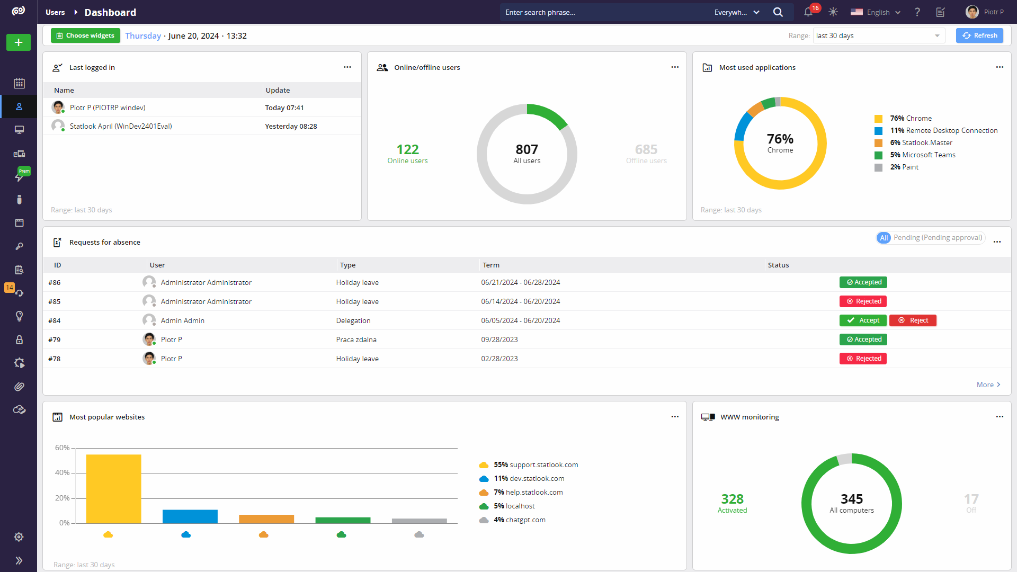Open the key licenses icon in sidebar
This screenshot has height=572, width=1017.
19,246
